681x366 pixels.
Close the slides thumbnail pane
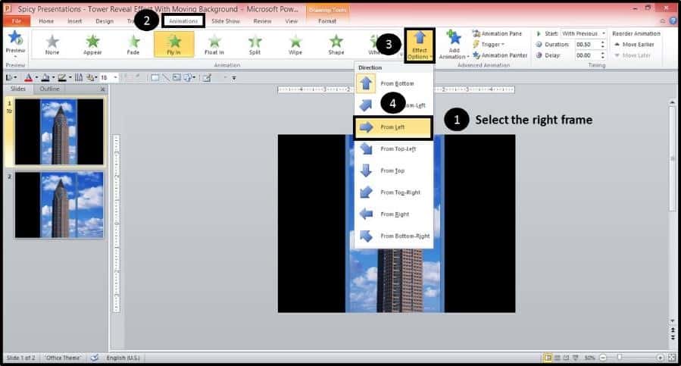click(x=102, y=89)
